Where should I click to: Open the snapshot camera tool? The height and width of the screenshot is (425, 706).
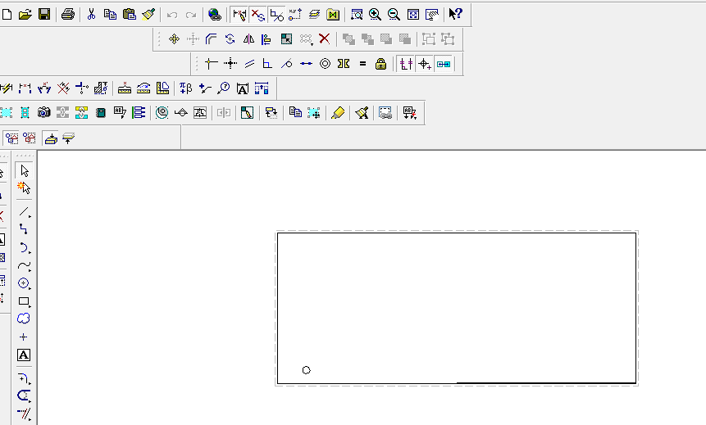click(43, 112)
